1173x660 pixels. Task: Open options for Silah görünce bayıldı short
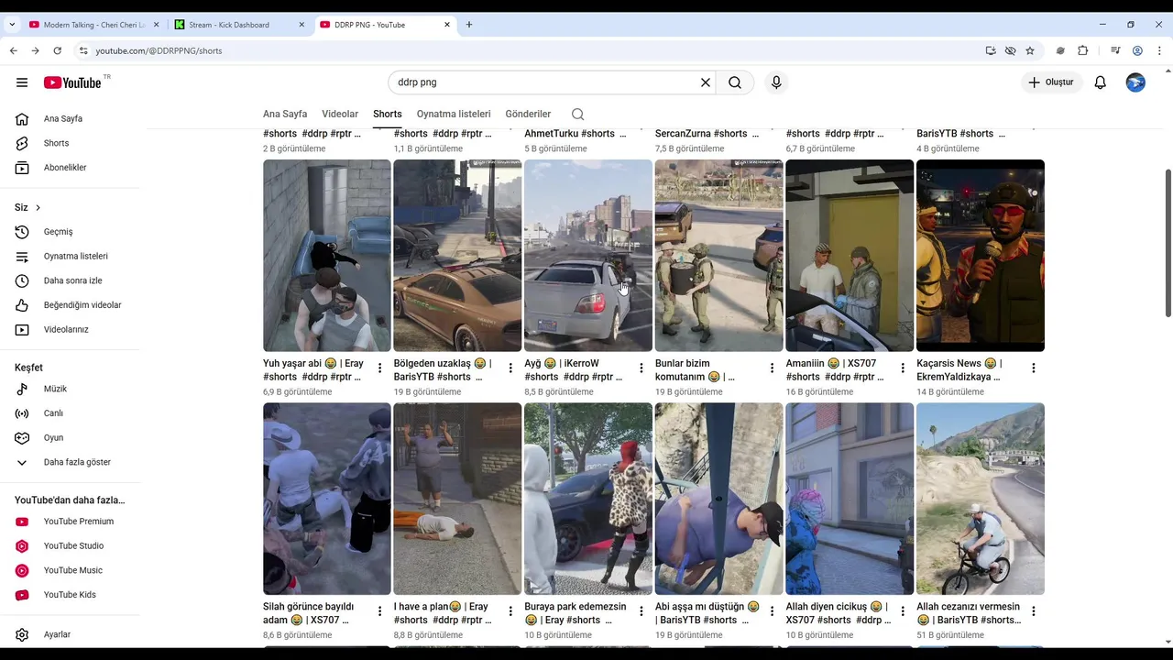[x=380, y=610]
